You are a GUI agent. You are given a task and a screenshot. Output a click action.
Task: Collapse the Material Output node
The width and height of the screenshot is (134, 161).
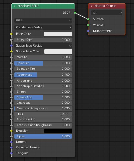(x=92, y=6)
